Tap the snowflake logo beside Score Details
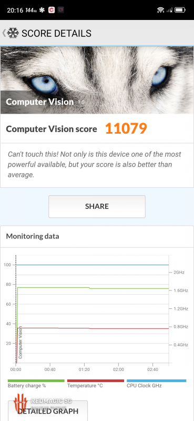This screenshot has width=194, height=421. [13, 33]
